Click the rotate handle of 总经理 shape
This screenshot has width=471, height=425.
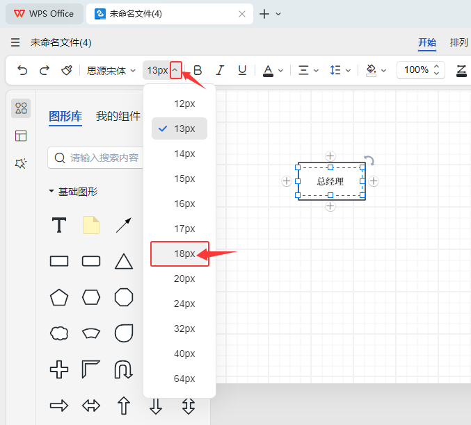369,160
